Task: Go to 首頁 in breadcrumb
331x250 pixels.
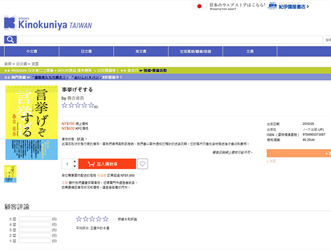Action: pos(8,63)
